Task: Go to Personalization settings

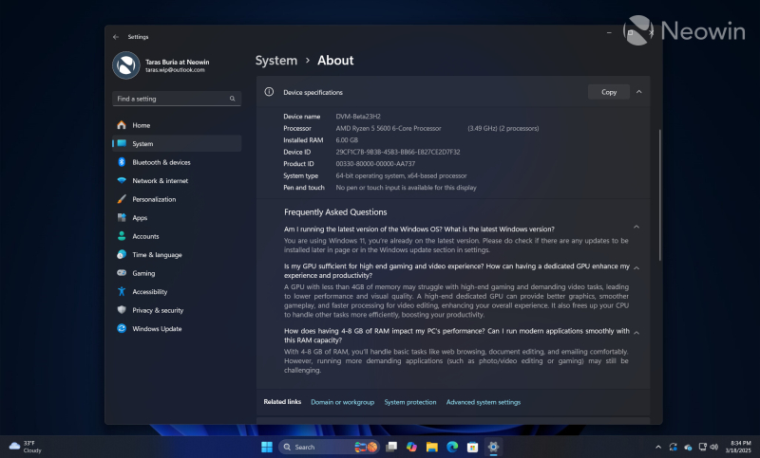Action: click(x=153, y=199)
